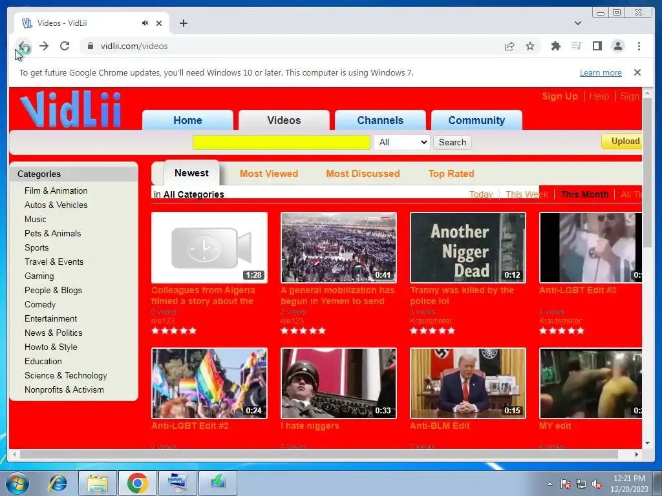
Task: Switch to Top Rated tab
Action: click(x=451, y=173)
